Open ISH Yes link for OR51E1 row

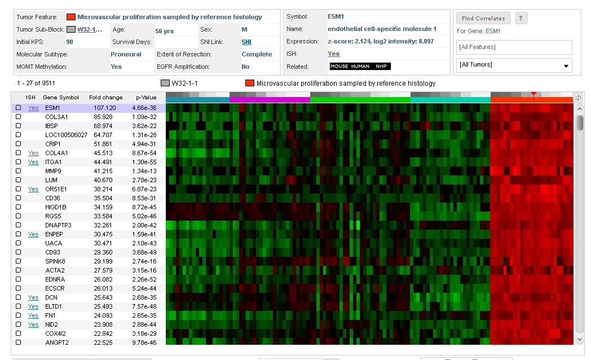pyautogui.click(x=33, y=189)
